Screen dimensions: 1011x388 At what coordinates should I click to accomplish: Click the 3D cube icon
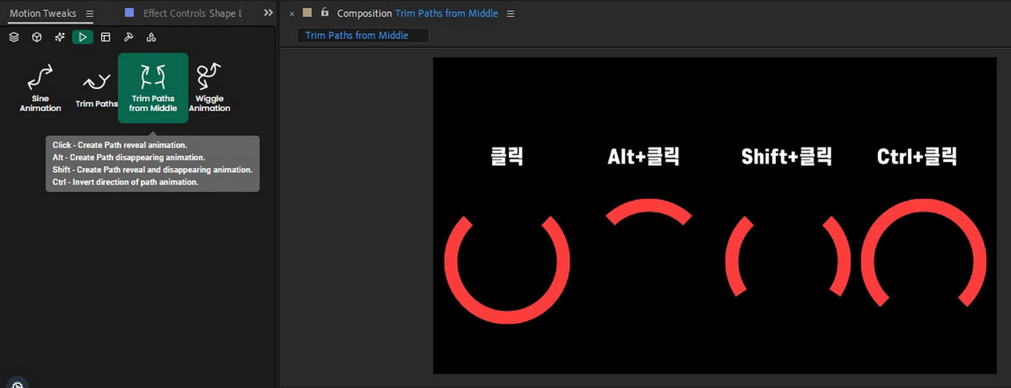(36, 37)
